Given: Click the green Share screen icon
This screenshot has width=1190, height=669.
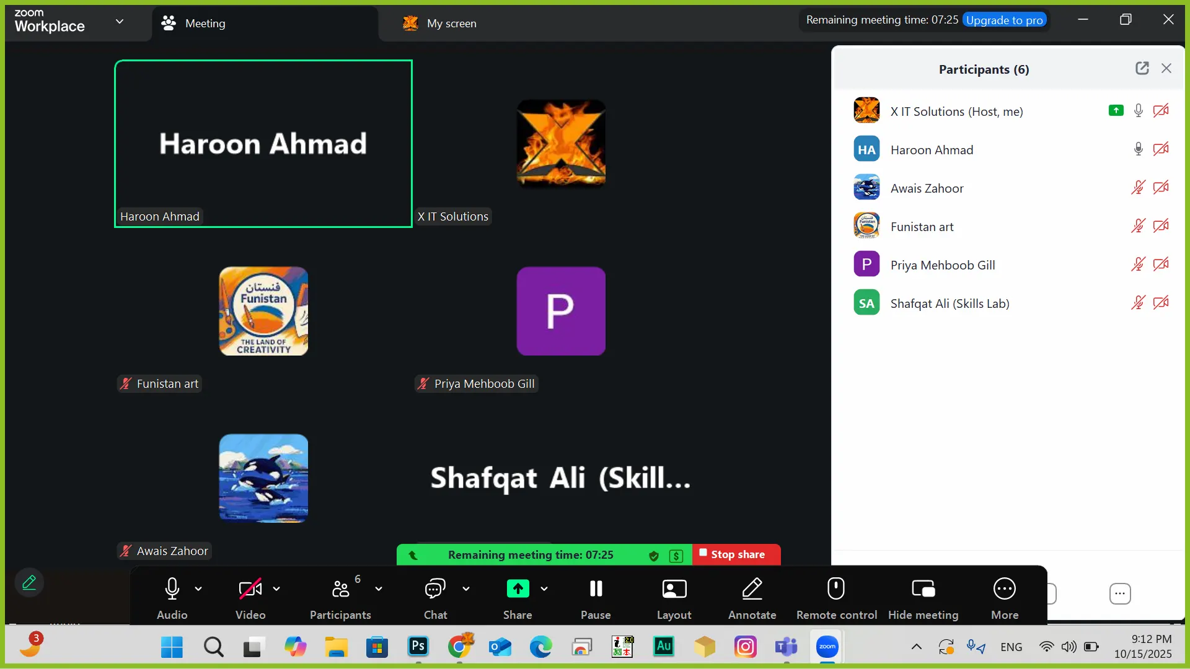Looking at the screenshot, I should [518, 589].
